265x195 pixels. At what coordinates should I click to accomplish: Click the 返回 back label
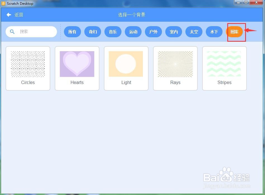click(19, 15)
